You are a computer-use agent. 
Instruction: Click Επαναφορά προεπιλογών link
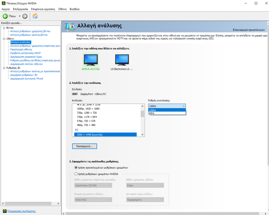tap(249, 30)
